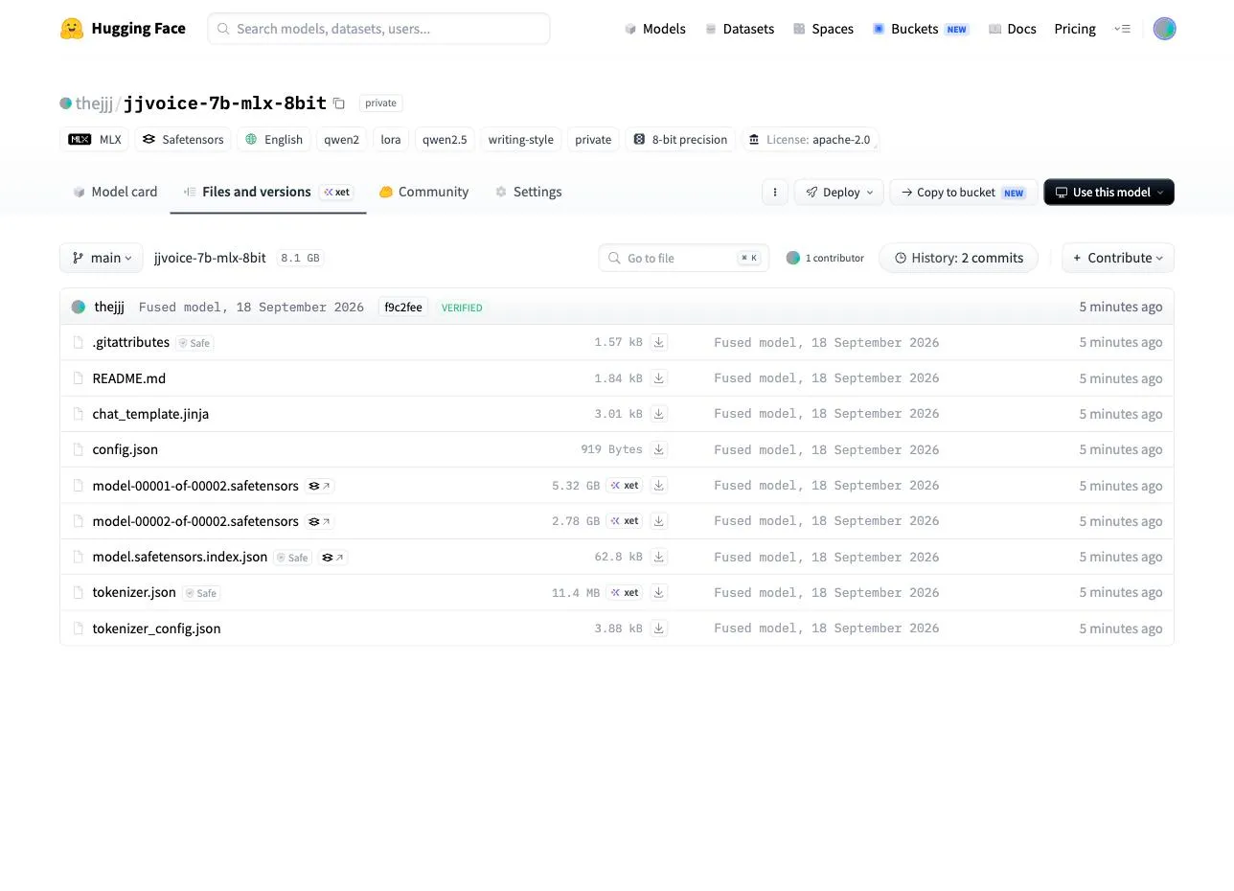Inspect model-00001-of-00002 safetensors viewer icon
Screen dimensions: 1234x891
[x=319, y=486]
